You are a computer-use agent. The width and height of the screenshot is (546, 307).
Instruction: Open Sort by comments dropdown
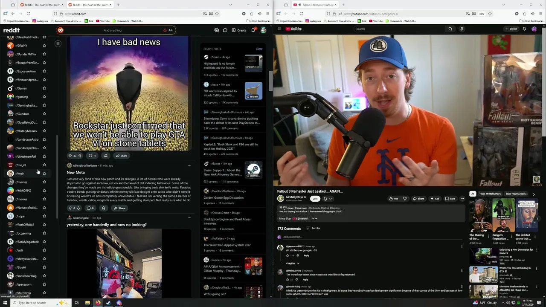tap(313, 228)
